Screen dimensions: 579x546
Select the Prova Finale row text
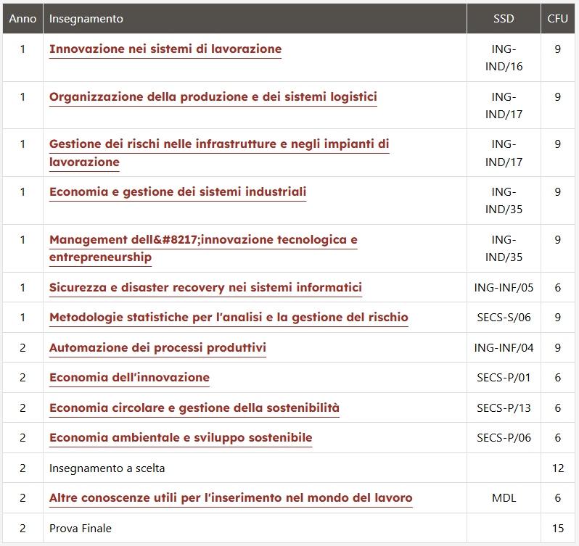tap(81, 529)
